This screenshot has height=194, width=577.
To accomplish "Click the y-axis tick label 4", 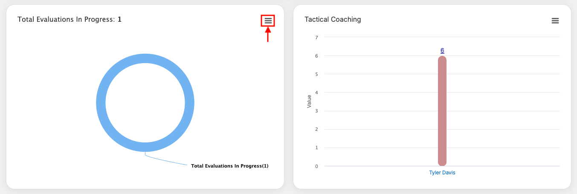I will pyautogui.click(x=316, y=93).
